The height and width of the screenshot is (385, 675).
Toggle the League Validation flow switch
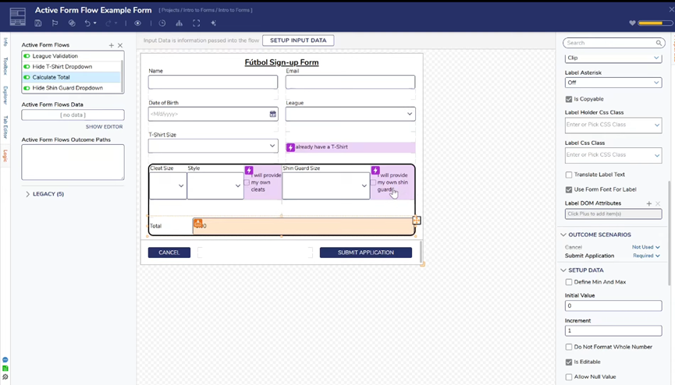pos(27,56)
